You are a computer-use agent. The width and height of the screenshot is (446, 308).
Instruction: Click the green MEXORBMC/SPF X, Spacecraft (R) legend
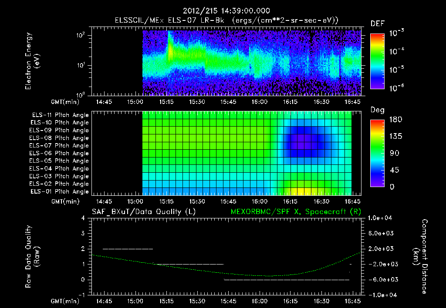click(296, 212)
